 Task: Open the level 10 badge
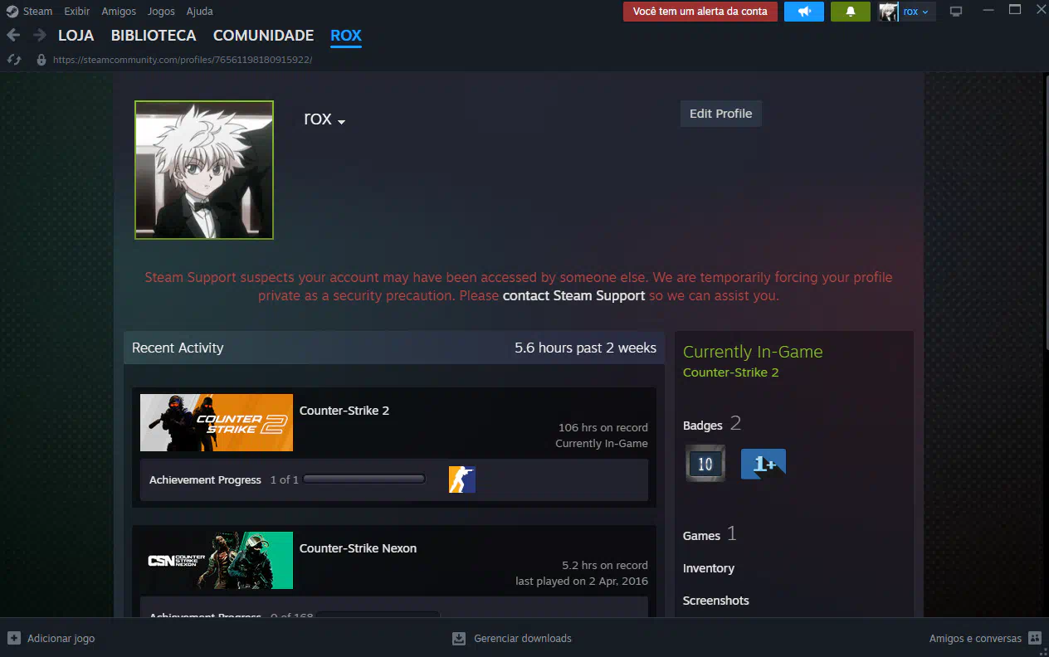tap(705, 464)
